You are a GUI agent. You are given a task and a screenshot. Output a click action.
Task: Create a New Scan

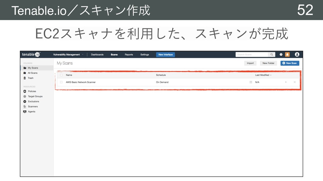290,63
